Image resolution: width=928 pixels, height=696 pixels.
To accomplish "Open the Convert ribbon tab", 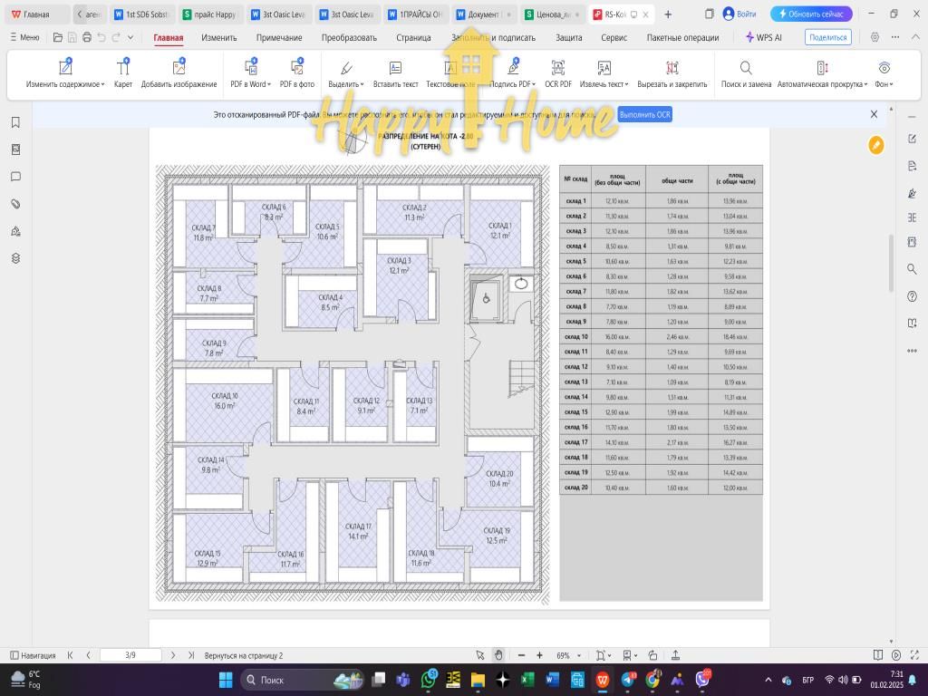I will coord(349,37).
